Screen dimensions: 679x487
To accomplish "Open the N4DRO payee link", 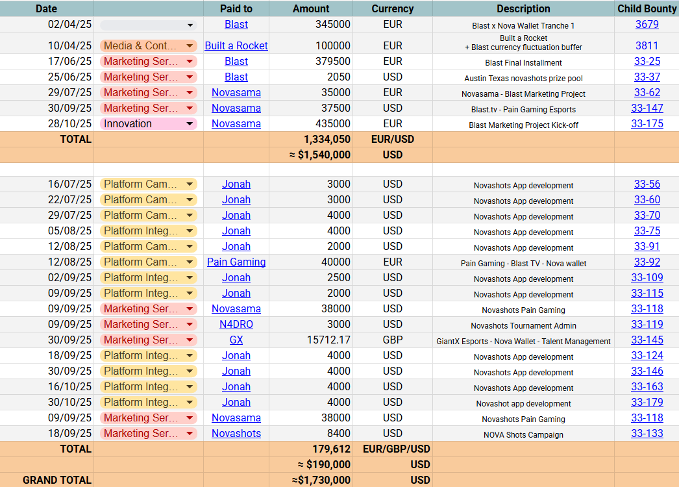I will click(236, 325).
